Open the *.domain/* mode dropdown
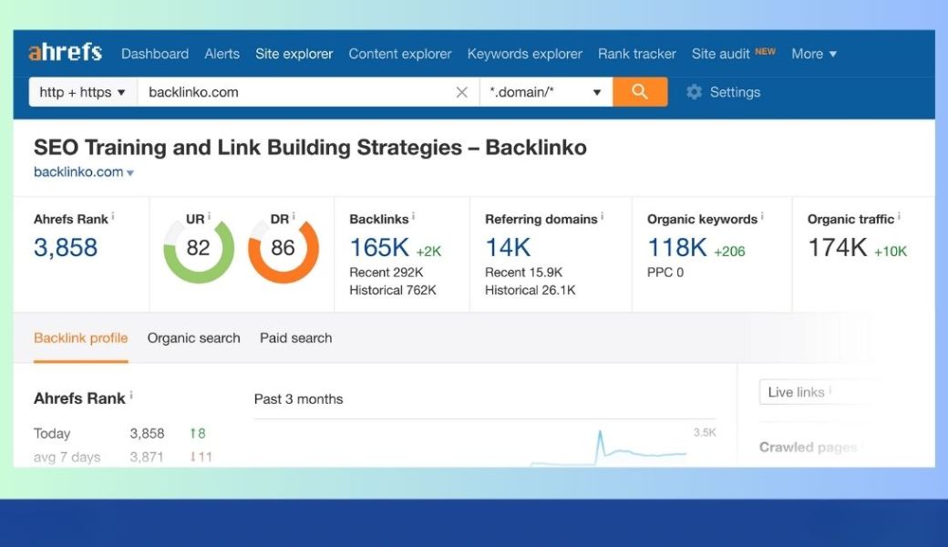Screen dimensions: 948x547 pyautogui.click(x=546, y=92)
